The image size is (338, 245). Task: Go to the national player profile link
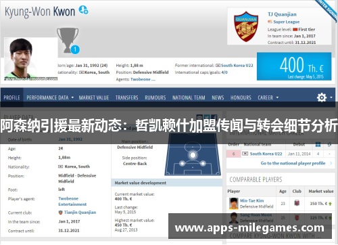click(293, 163)
